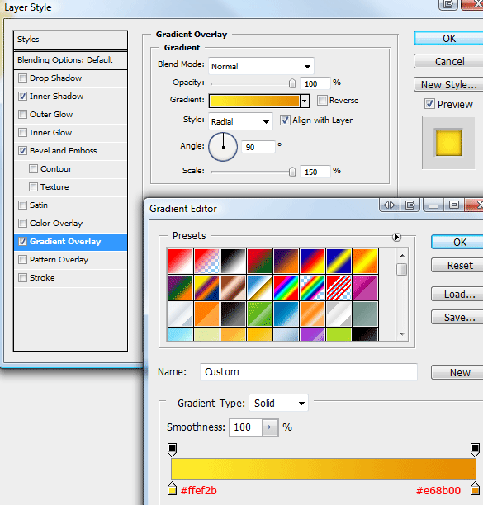The width and height of the screenshot is (483, 505).
Task: Select the left yellow color stop
Action: [172, 488]
